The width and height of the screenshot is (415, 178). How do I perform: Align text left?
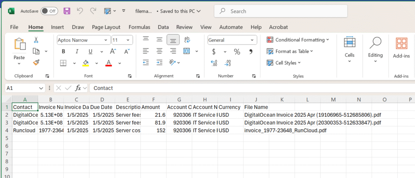click(145, 51)
